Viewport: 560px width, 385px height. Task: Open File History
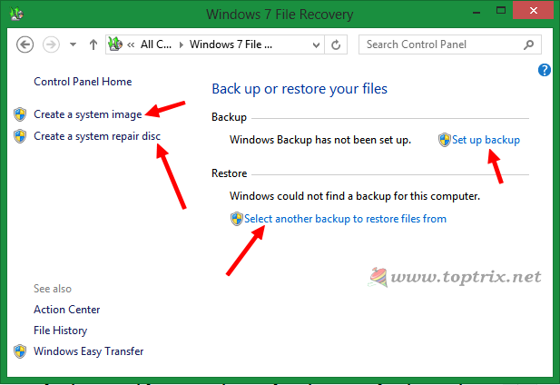[61, 331]
